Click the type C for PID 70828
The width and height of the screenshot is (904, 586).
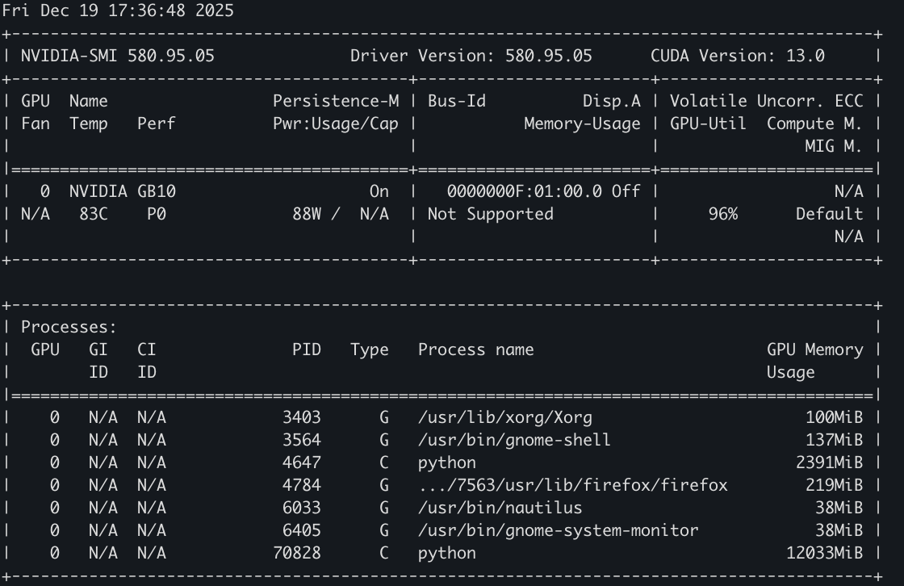tap(384, 553)
